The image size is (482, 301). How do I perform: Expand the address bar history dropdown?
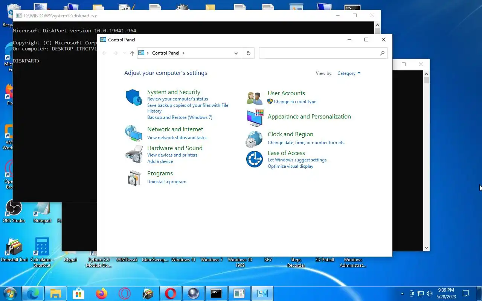tap(236, 53)
